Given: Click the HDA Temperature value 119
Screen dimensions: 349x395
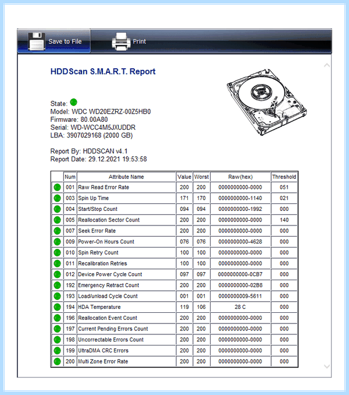Looking at the screenshot, I should point(184,307).
